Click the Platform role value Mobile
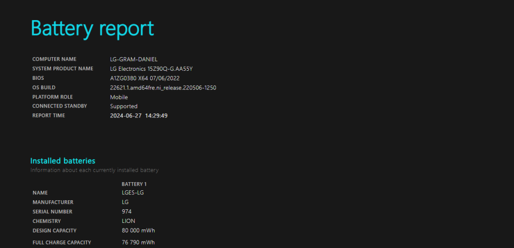514x248 pixels. pyautogui.click(x=119, y=97)
